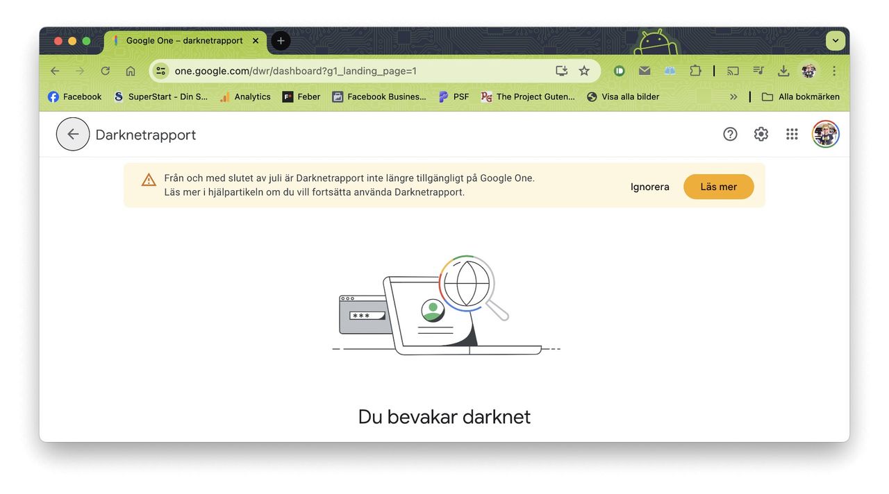Expand hidden bookmarks with the chevron

pos(733,96)
